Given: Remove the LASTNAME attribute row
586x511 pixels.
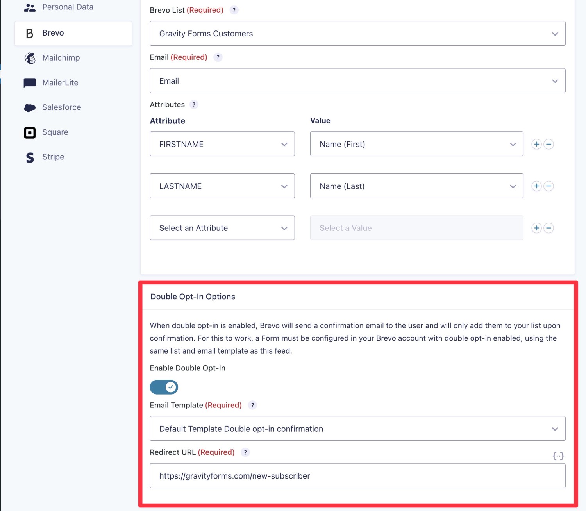Looking at the screenshot, I should tap(548, 186).
